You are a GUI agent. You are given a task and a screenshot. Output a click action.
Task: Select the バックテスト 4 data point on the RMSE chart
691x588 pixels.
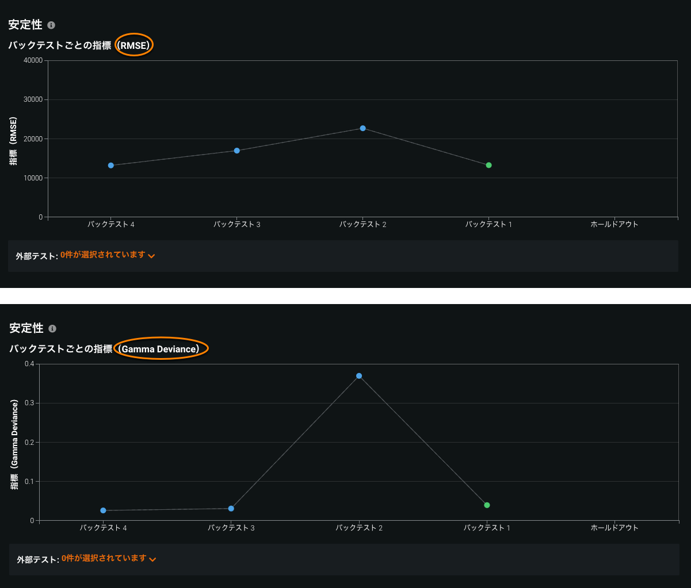(111, 166)
